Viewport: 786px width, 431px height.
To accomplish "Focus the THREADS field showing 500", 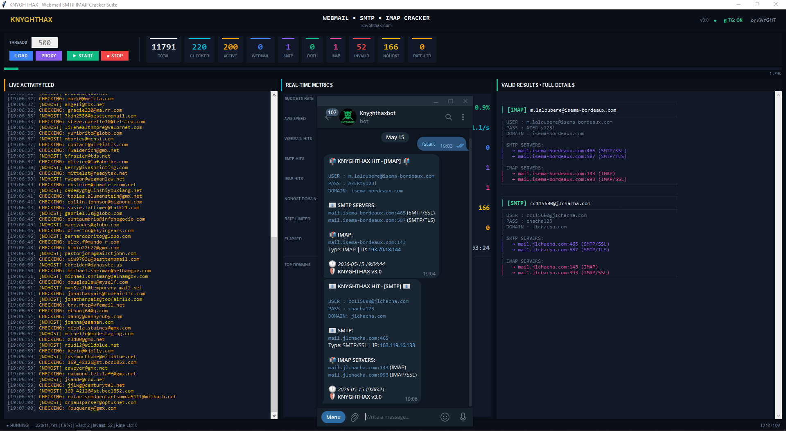I will click(x=45, y=43).
